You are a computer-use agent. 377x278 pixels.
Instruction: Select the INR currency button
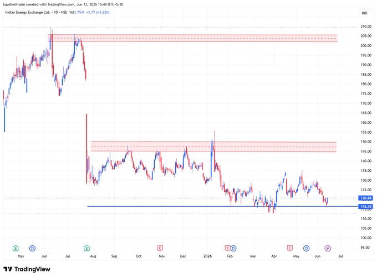[364, 13]
